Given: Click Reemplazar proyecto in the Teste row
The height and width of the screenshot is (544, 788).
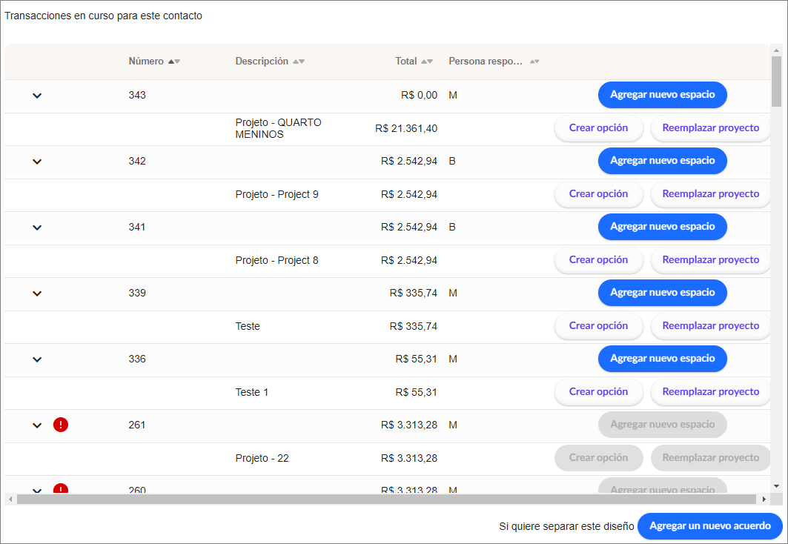Looking at the screenshot, I should tap(711, 326).
